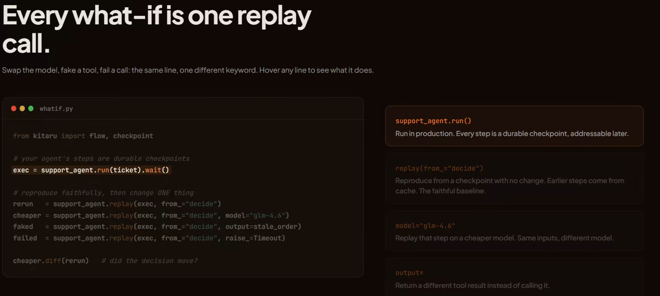Click the red traffic-light dot in whatif.py window
Viewport: 660px width, 296px height.
[14, 109]
